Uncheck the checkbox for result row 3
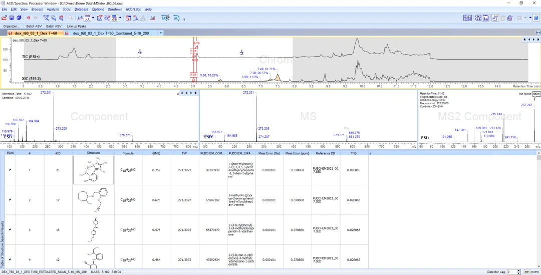 tap(10, 229)
